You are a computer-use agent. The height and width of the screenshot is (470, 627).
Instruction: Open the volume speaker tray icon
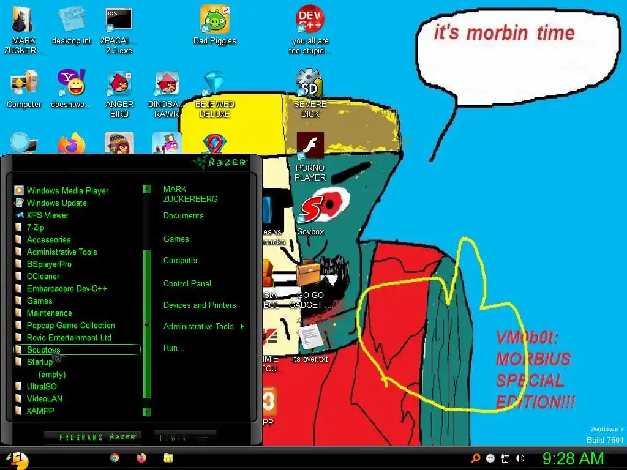coord(520,458)
